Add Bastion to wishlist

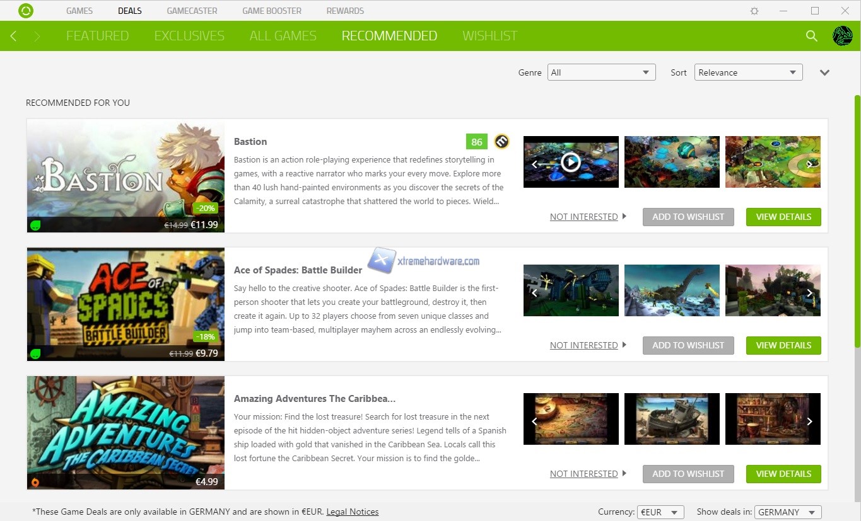point(688,217)
